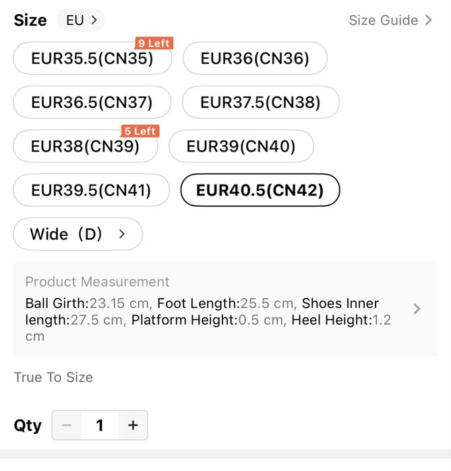Image resolution: width=451 pixels, height=471 pixels.
Task: Open the Wide (D) width selector
Action: 78,234
